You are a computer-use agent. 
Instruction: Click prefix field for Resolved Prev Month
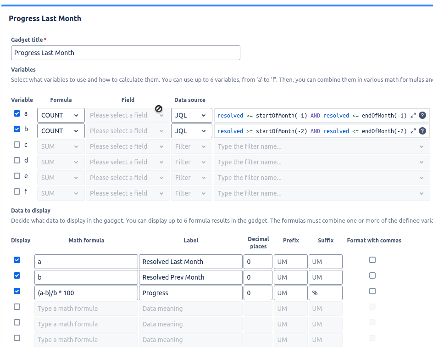click(x=291, y=277)
